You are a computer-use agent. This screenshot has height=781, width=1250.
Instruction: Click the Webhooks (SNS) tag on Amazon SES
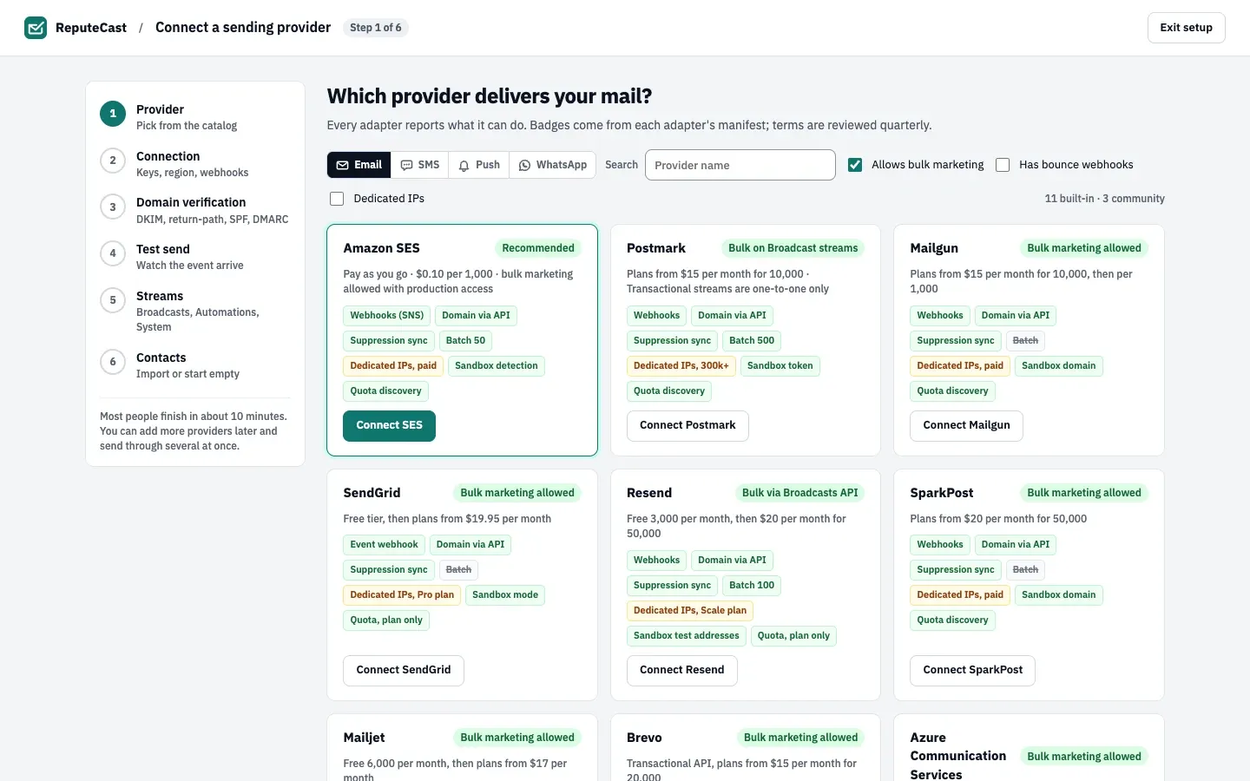click(x=387, y=316)
